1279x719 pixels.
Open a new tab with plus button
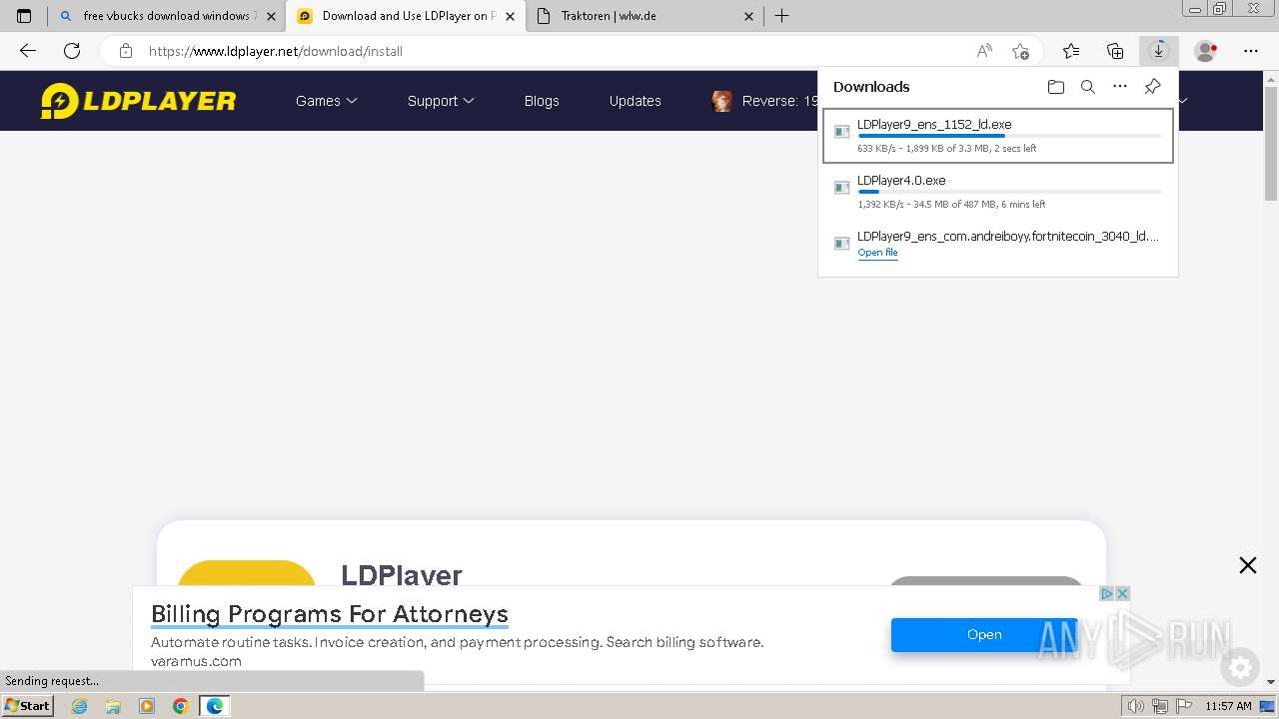click(x=782, y=16)
